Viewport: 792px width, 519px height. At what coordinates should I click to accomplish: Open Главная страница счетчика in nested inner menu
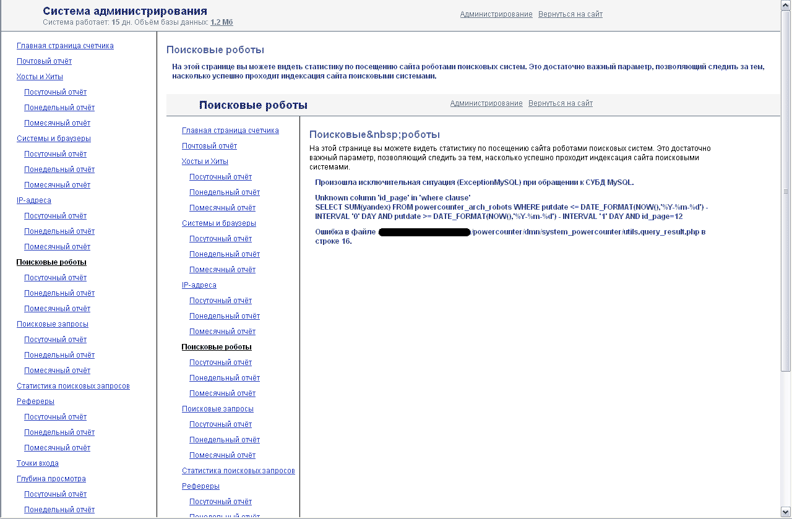pyautogui.click(x=230, y=131)
